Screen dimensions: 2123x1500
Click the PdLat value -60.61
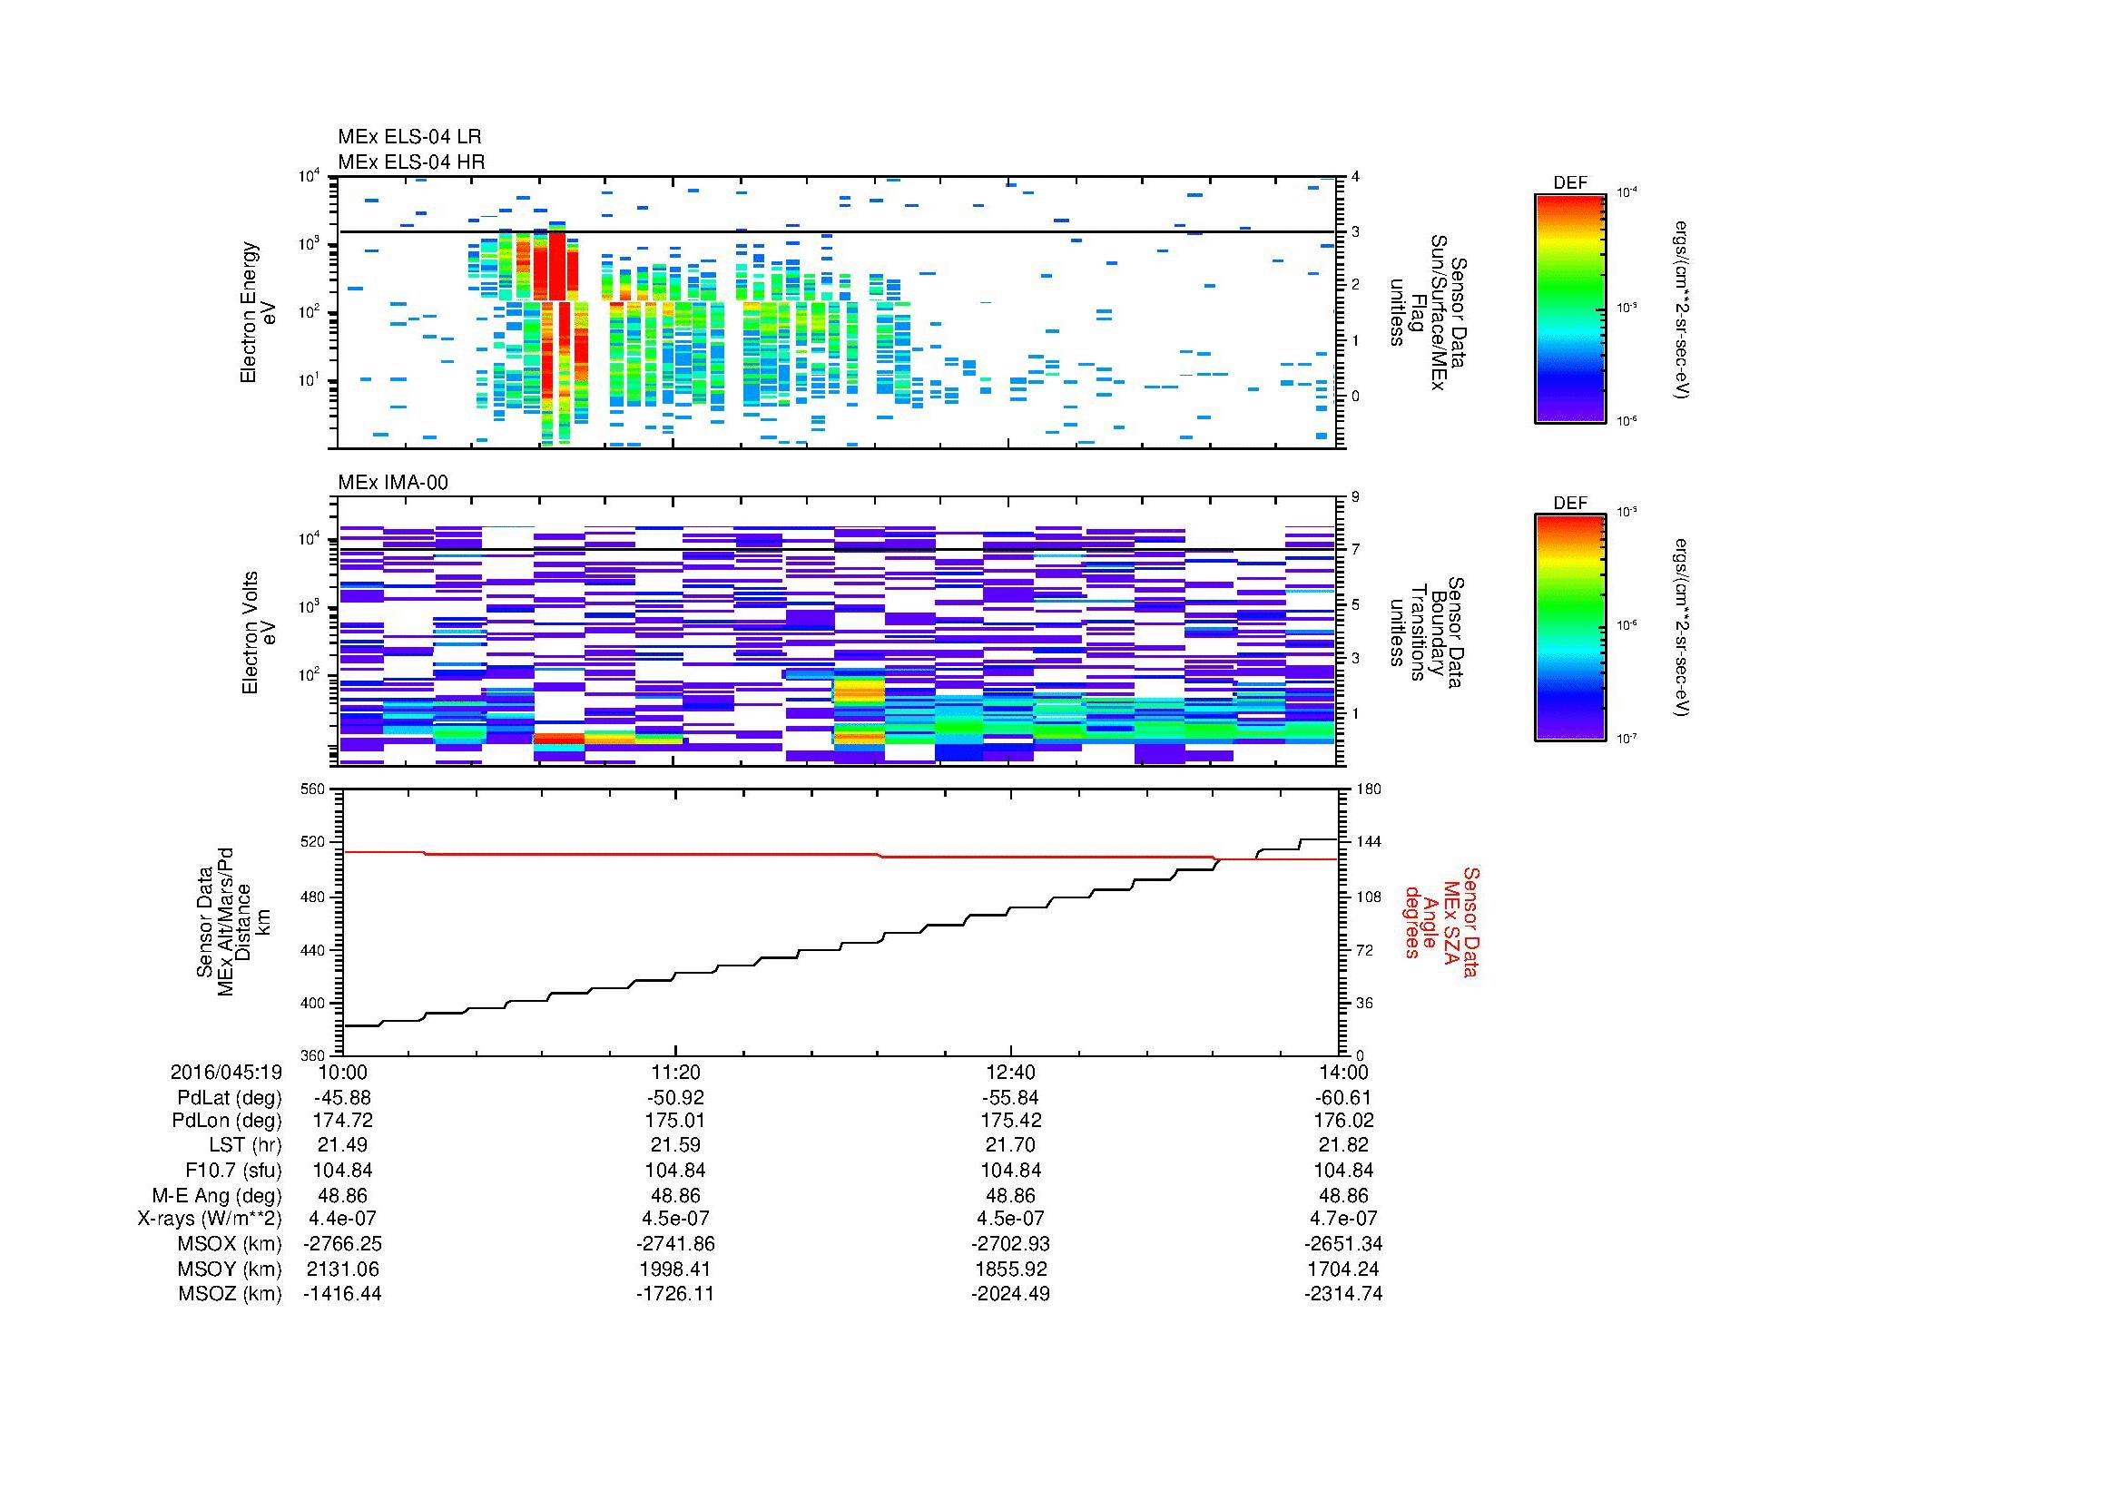pyautogui.click(x=1343, y=1098)
